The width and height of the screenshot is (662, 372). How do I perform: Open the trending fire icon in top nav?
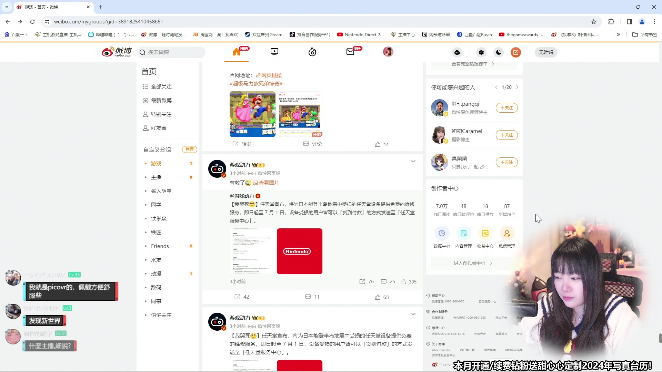312,52
